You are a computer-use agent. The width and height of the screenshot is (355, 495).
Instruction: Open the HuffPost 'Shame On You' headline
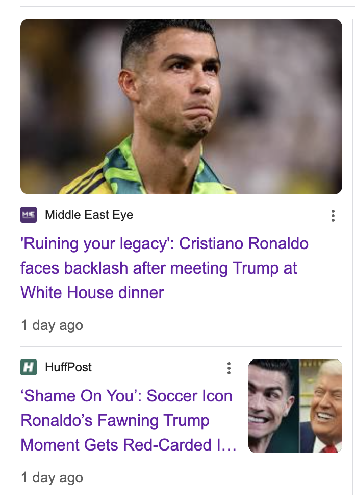tap(126, 396)
